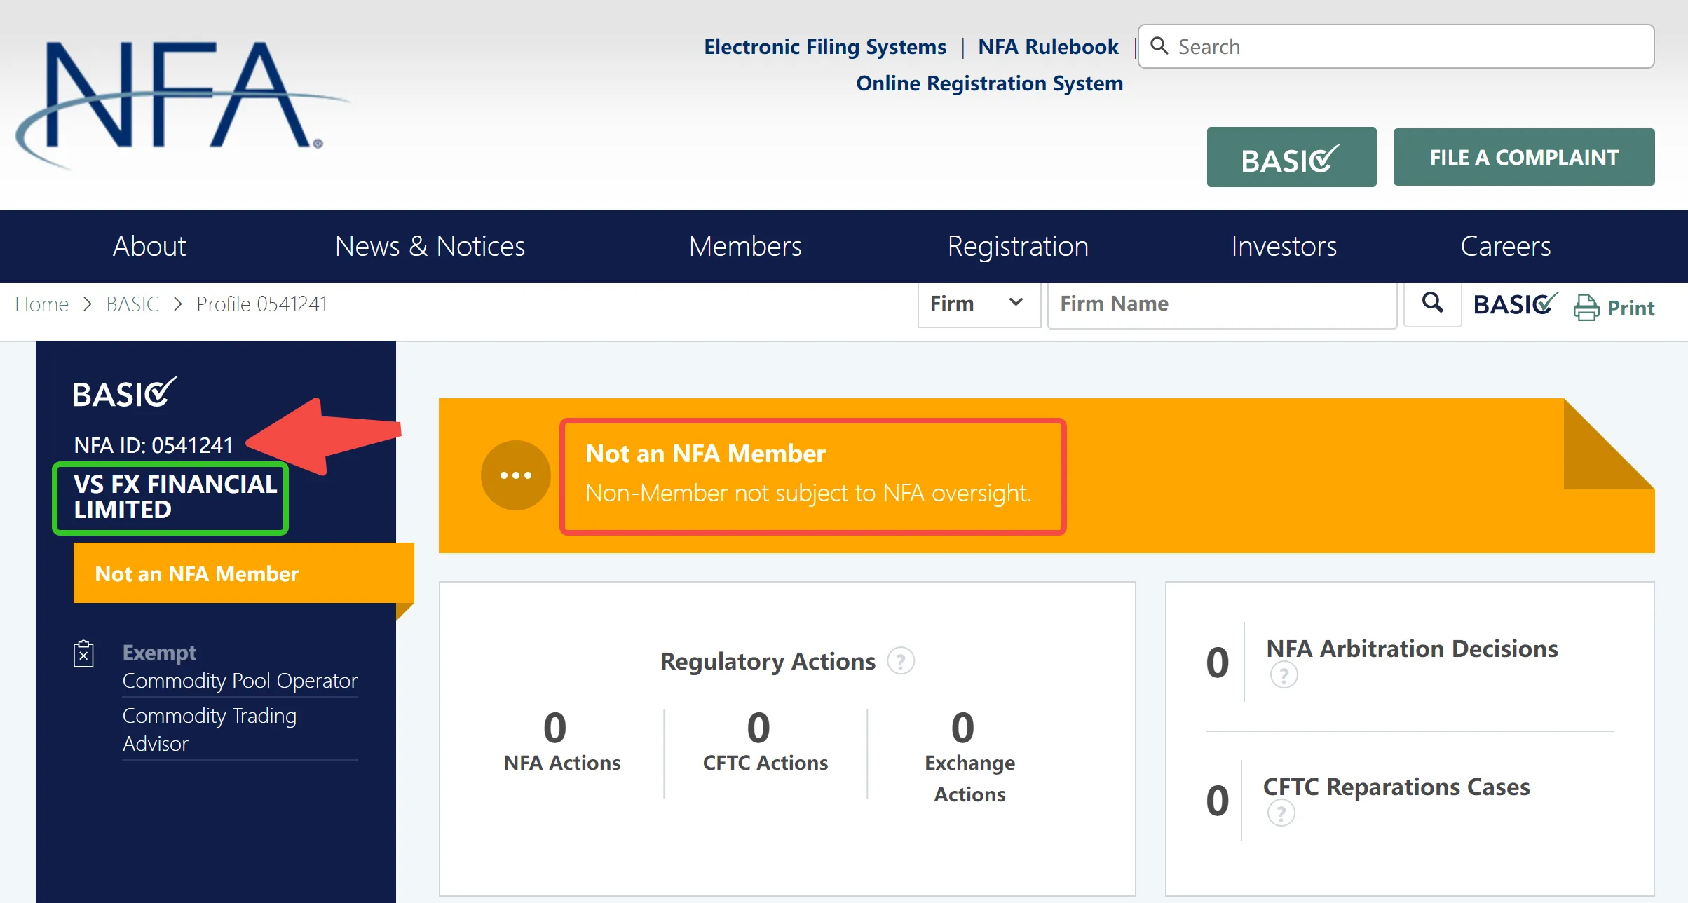Click the NFA Arbitration Decisions label
Image resolution: width=1688 pixels, height=903 pixels.
tap(1412, 649)
